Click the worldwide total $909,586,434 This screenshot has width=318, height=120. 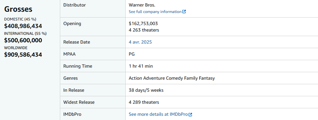[x=23, y=55]
